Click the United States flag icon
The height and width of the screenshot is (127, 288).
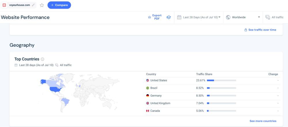148,80
